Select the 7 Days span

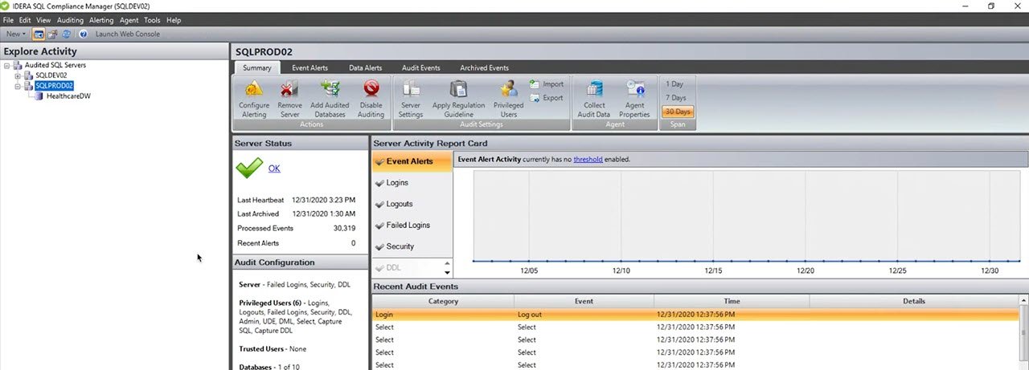click(x=677, y=98)
